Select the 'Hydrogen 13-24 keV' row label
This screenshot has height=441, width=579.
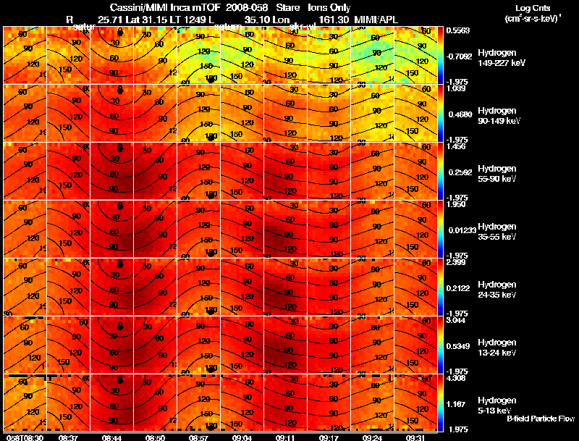coord(497,348)
